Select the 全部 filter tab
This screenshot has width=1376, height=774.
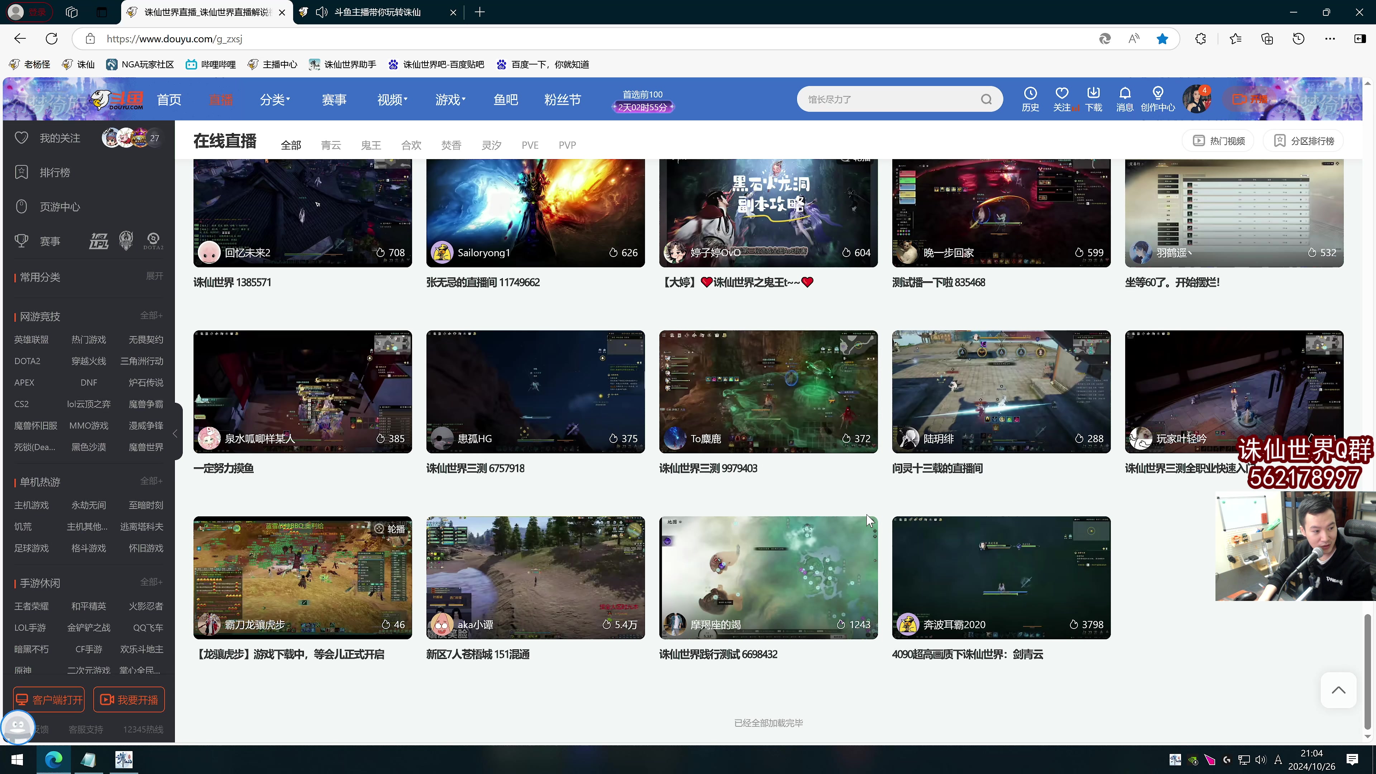click(x=291, y=145)
